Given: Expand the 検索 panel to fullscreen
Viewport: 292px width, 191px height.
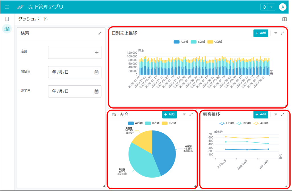Looking at the screenshot, I should point(100,33).
